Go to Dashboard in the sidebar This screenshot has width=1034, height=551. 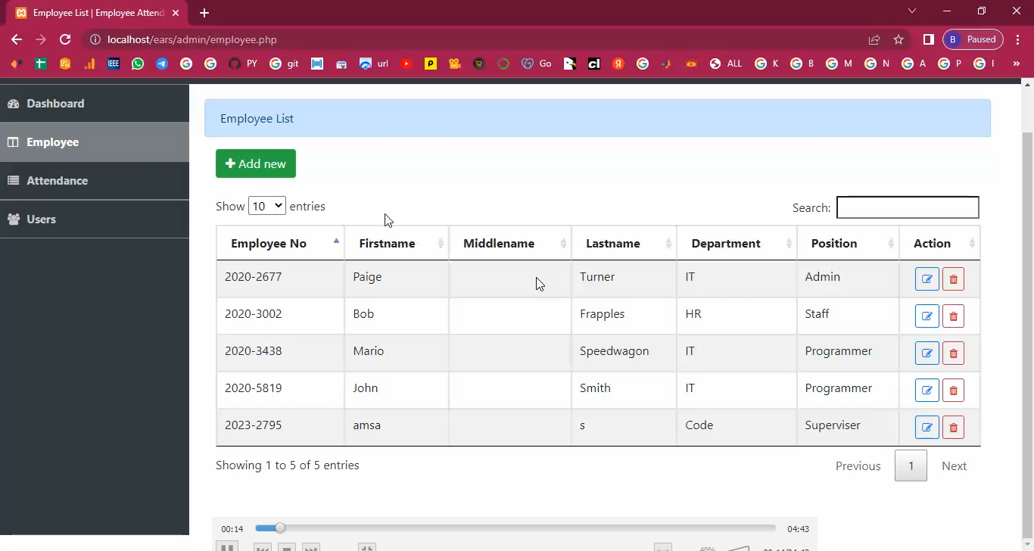[55, 104]
